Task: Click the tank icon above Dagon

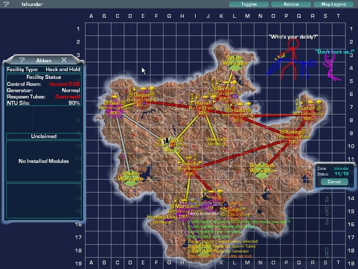Action: click(x=143, y=88)
